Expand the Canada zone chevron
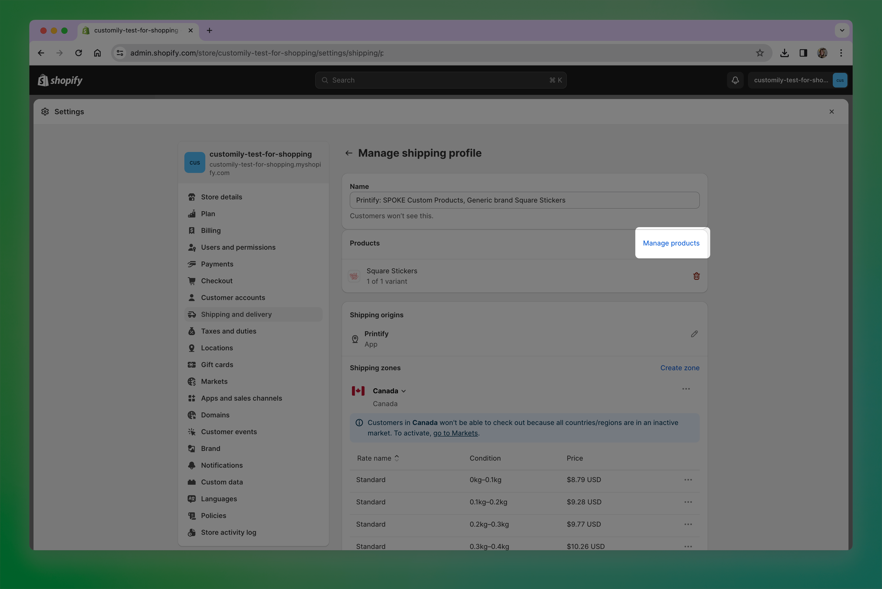Viewport: 882px width, 589px height. coord(404,391)
